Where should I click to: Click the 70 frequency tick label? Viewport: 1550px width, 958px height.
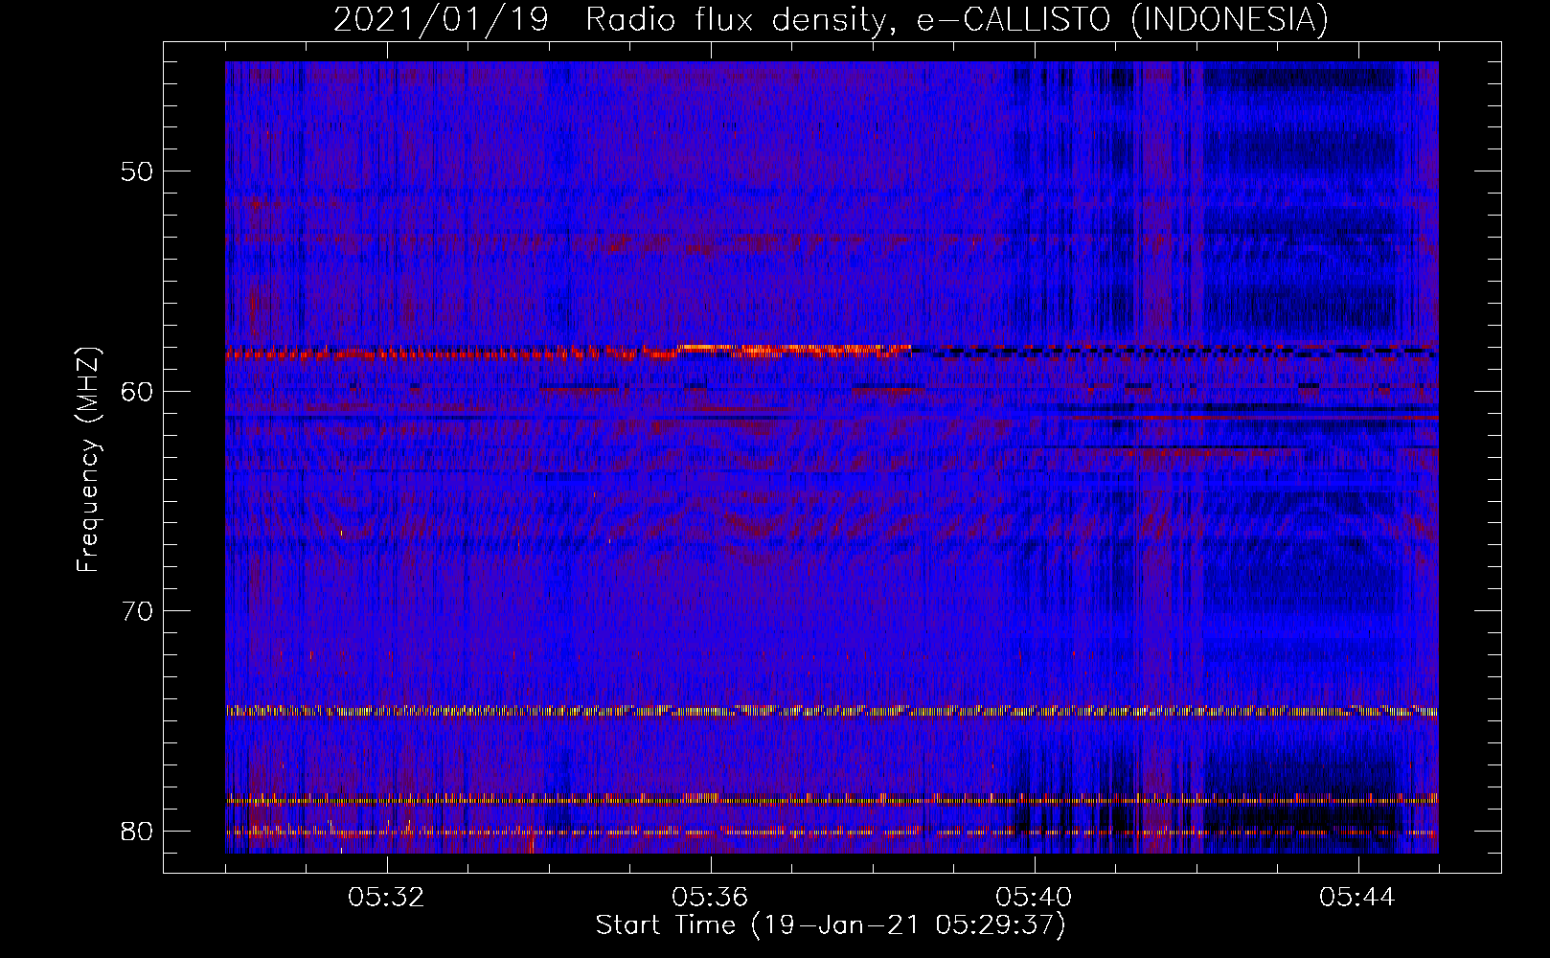(137, 611)
